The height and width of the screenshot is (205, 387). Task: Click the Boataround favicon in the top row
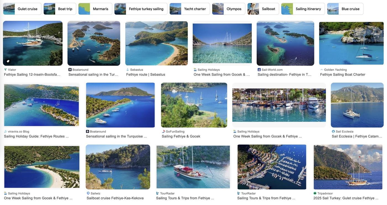click(x=70, y=70)
